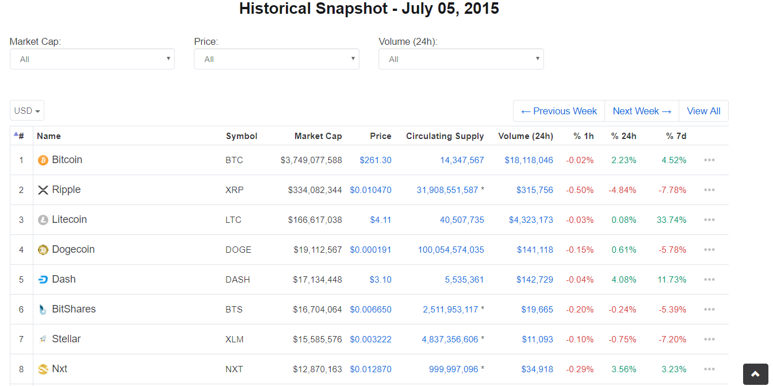The height and width of the screenshot is (386, 773).
Task: Click the View All button
Action: click(703, 111)
